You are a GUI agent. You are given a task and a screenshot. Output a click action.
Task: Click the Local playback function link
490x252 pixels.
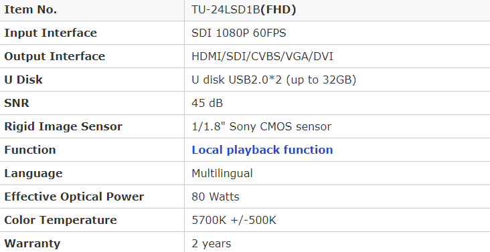pos(262,150)
